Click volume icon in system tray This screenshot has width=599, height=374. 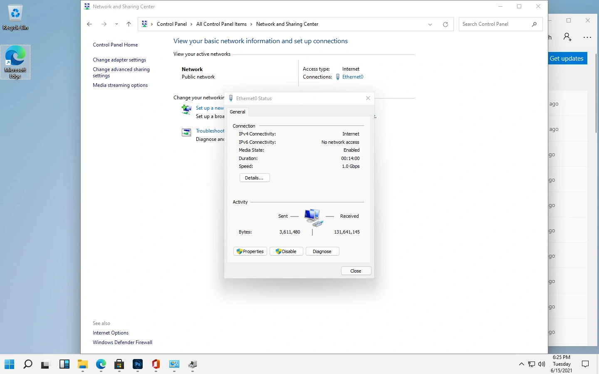tap(542, 364)
